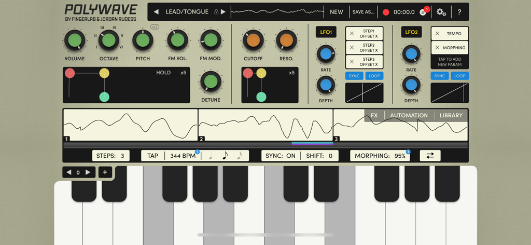531x245 pixels.
Task: Change filter envelope x5 time multiplier
Action: (291, 73)
